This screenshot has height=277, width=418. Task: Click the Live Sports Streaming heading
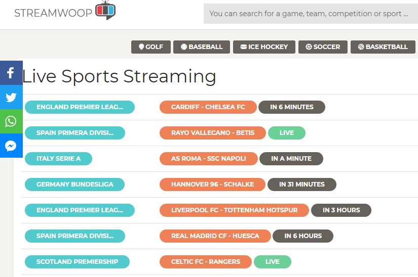pyautogui.click(x=119, y=76)
